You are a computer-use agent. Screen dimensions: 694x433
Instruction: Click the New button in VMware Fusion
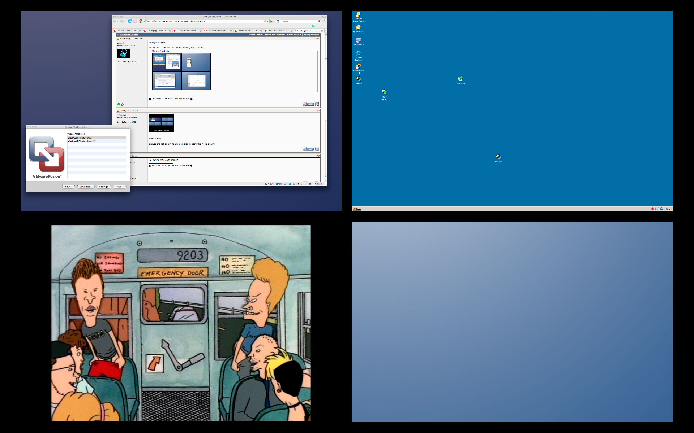pos(68,187)
